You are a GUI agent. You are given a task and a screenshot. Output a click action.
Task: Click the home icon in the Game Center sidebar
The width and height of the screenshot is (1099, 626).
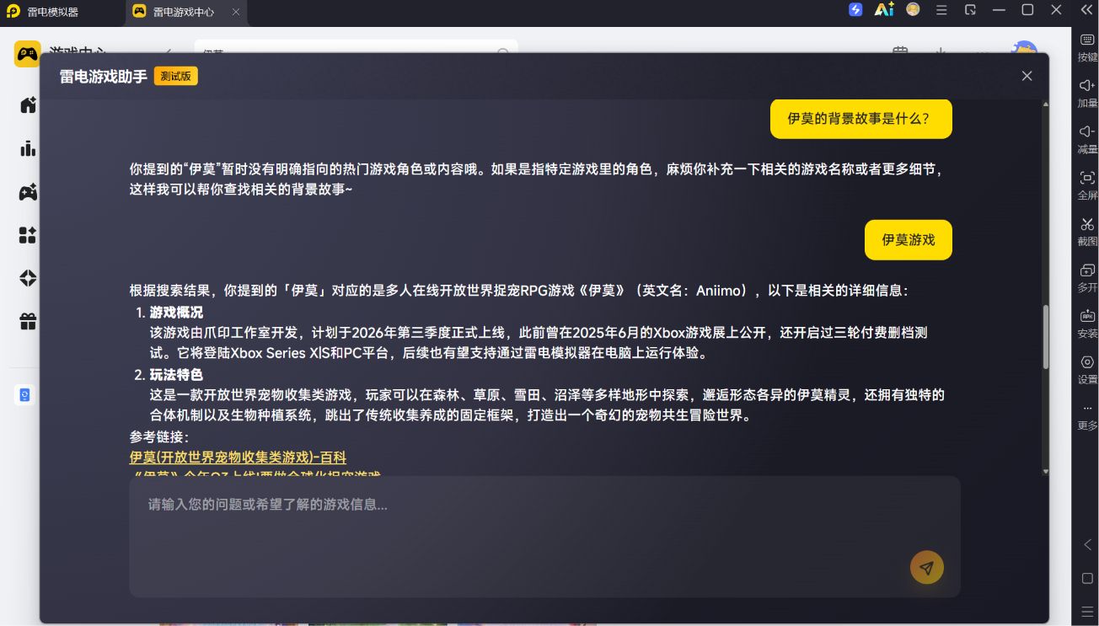pos(28,105)
